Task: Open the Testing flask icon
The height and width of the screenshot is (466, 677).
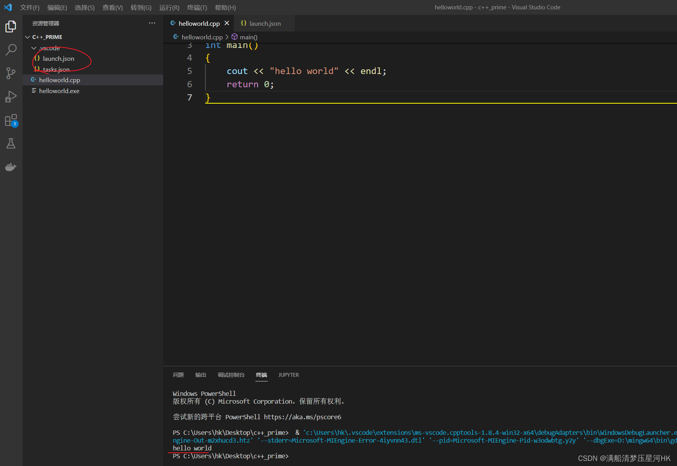Action: pos(11,143)
